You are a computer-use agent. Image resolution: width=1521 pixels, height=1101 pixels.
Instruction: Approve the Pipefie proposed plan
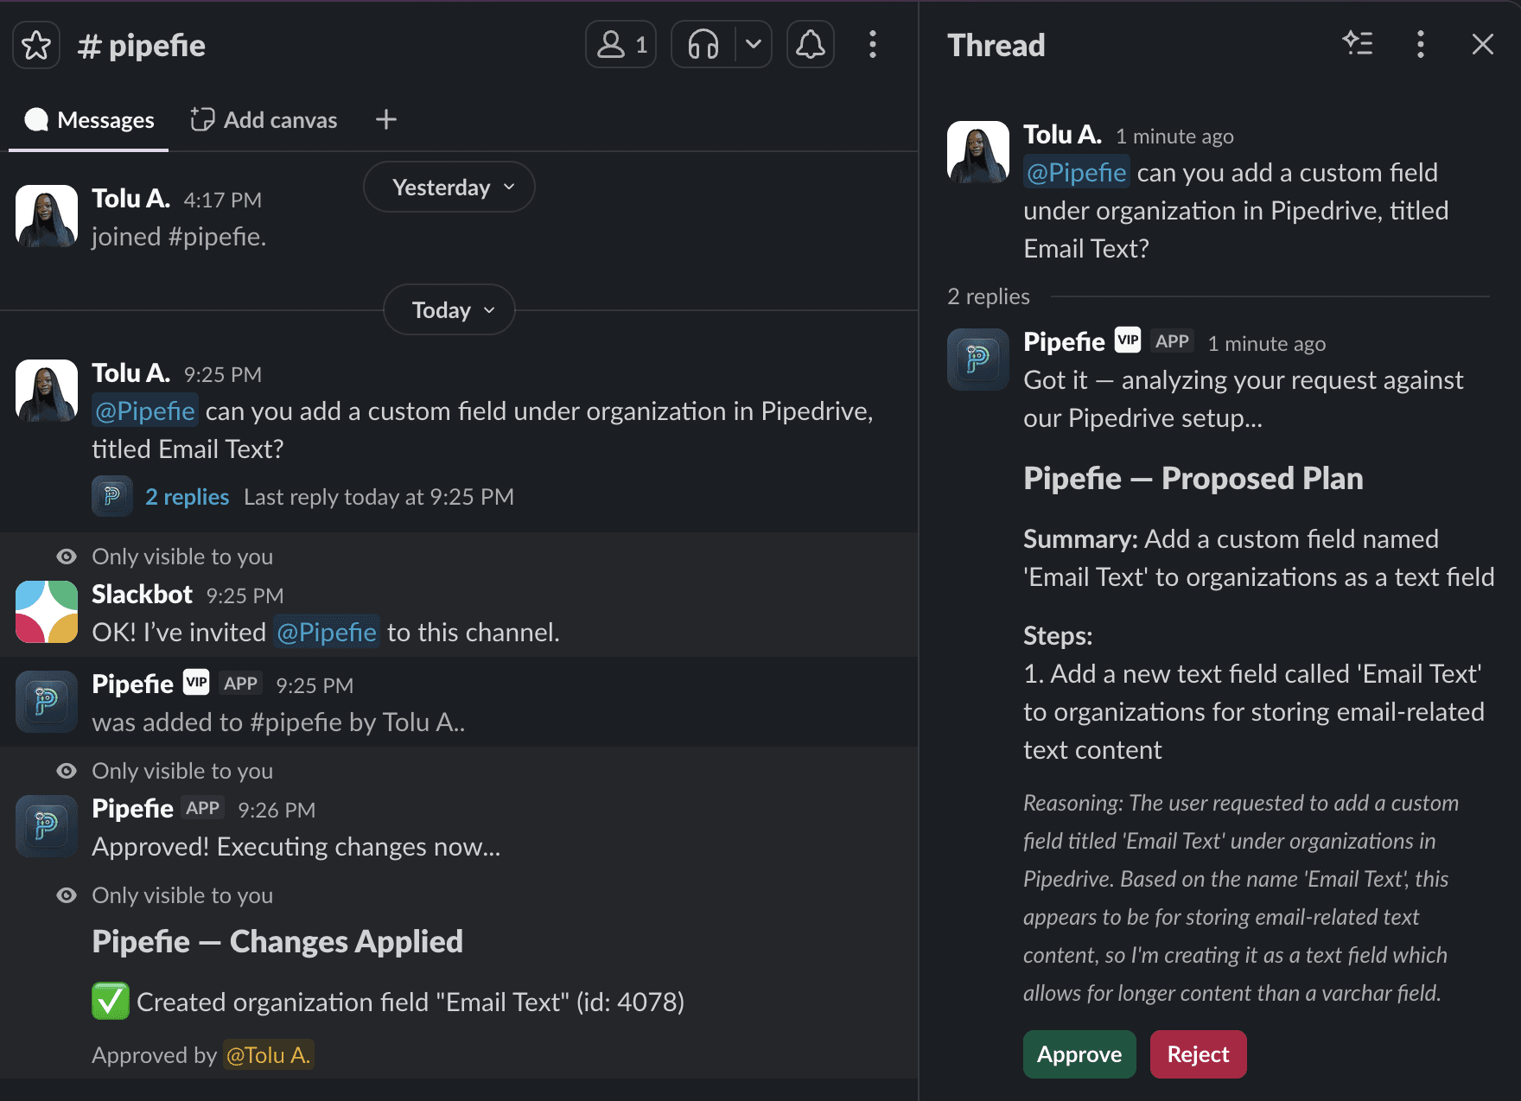[x=1079, y=1053]
